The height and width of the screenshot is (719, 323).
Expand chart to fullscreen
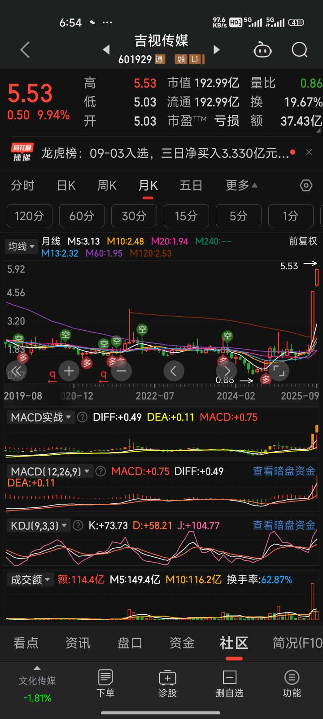click(279, 371)
